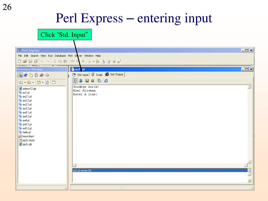Open dropdown next to folder-up icon
Screen dimensions: 268x201
[x=33, y=82]
